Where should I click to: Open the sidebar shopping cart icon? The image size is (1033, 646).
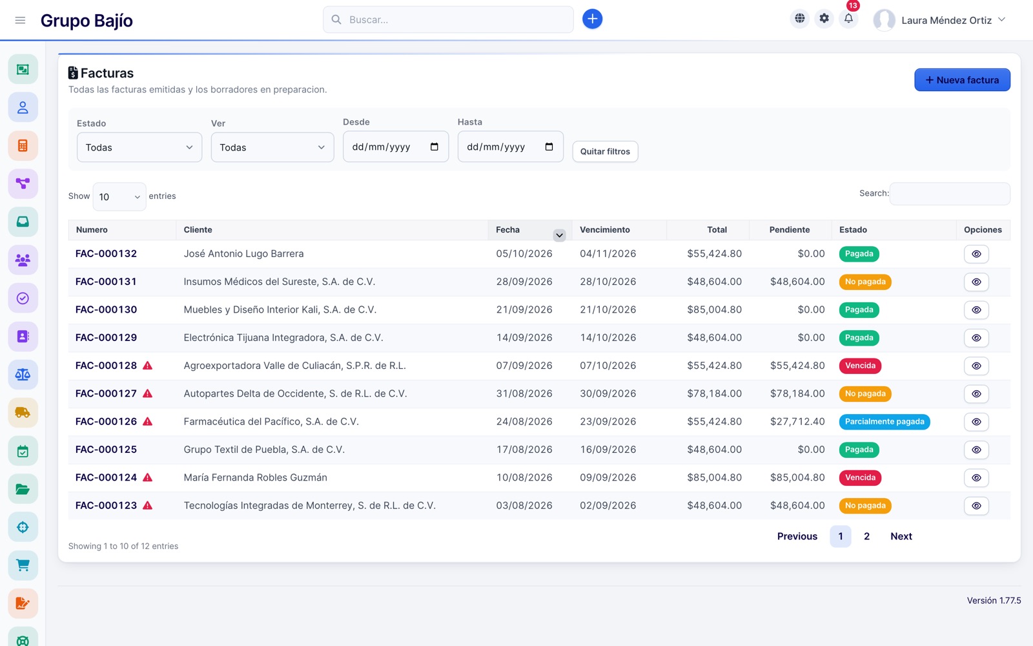click(23, 565)
